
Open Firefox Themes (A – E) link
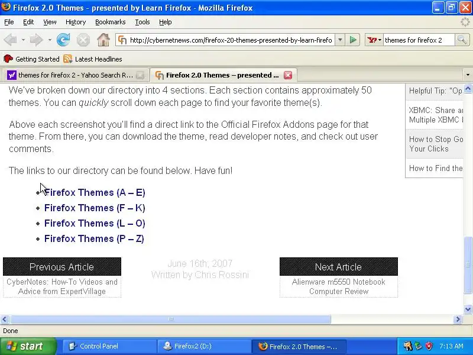click(x=95, y=193)
